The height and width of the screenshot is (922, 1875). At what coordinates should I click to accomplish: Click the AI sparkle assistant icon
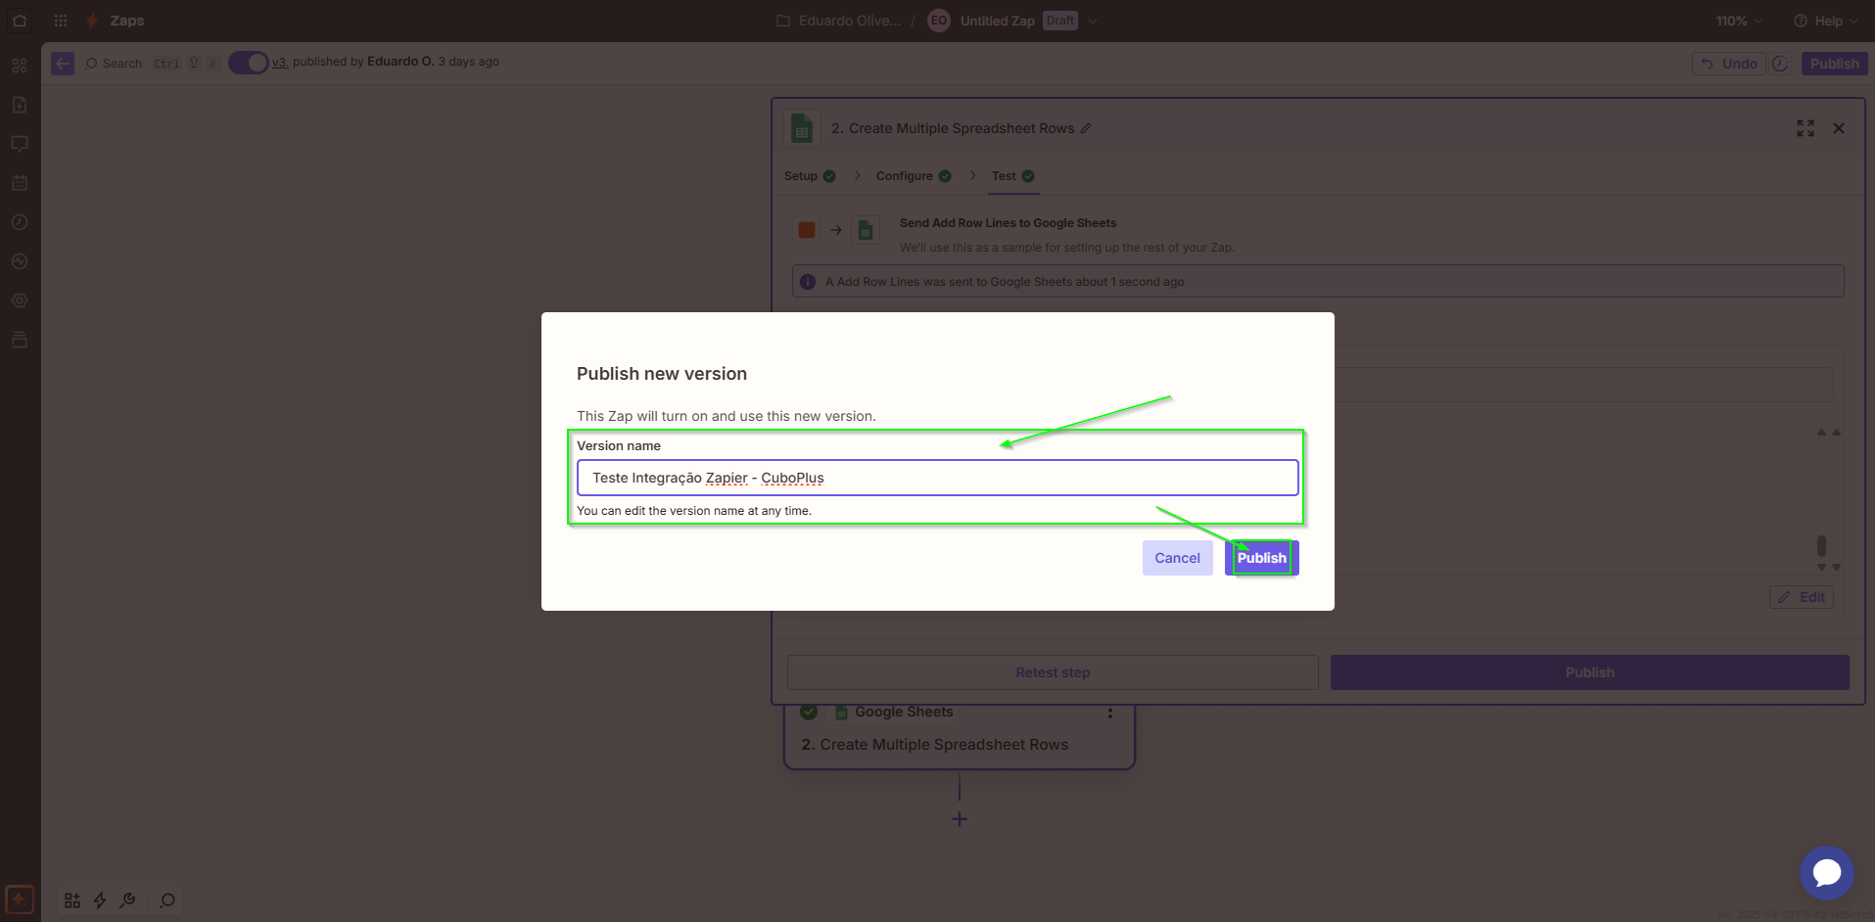20,899
